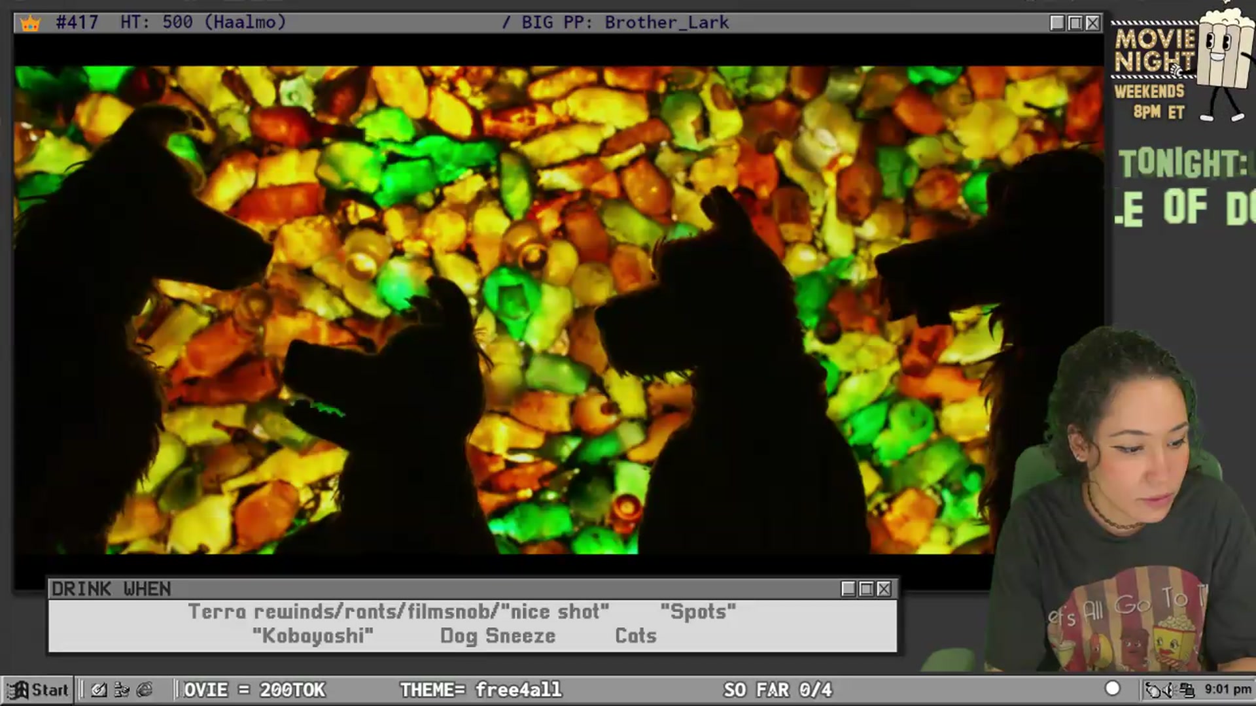Close the movie player window
The height and width of the screenshot is (706, 1256).
[x=1092, y=23]
